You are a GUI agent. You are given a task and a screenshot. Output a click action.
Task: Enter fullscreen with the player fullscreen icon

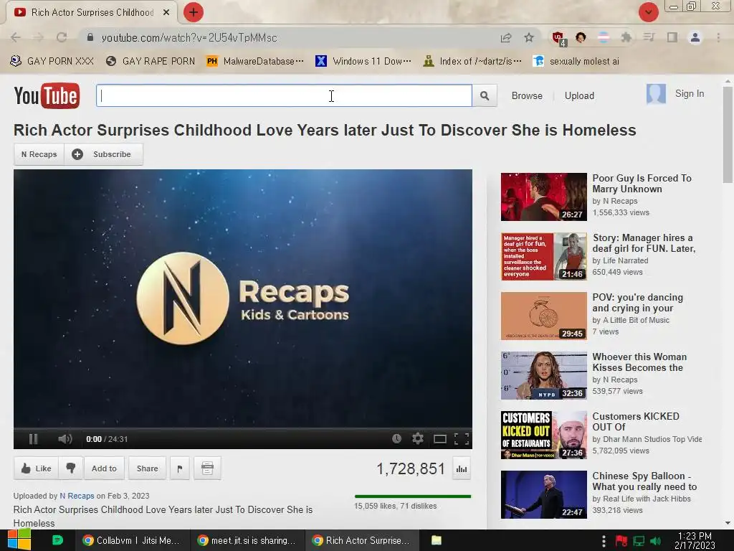pyautogui.click(x=461, y=439)
